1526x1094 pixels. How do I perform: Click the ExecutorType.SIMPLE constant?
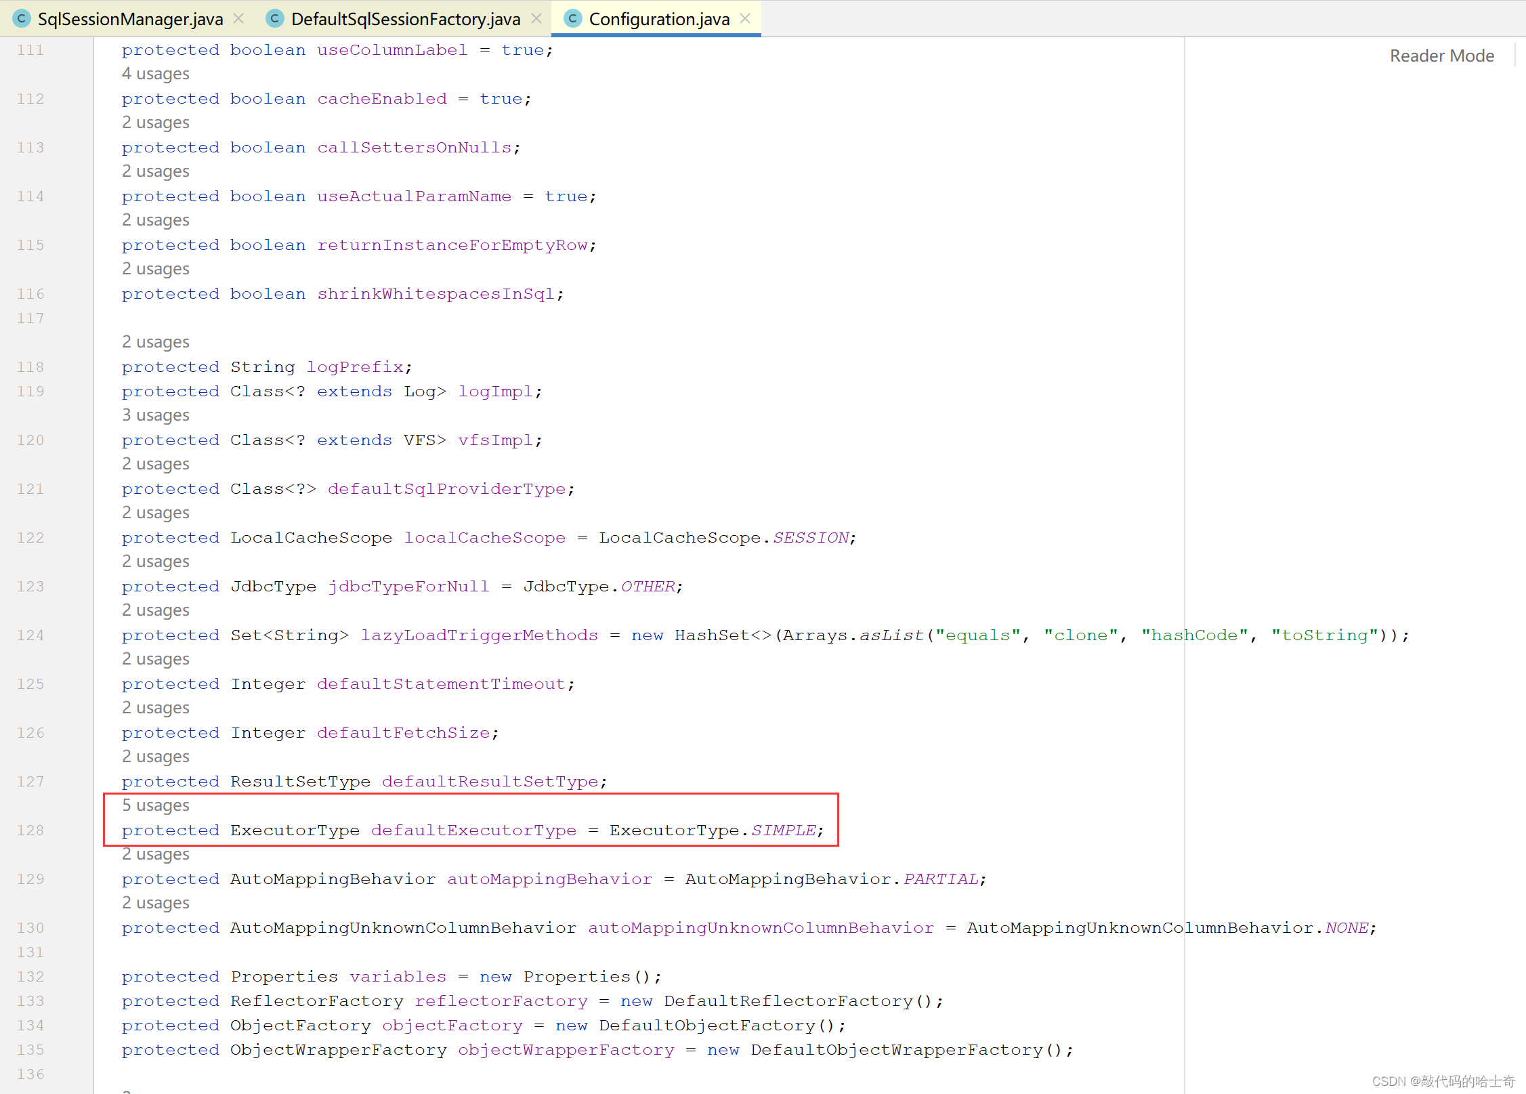tap(783, 830)
